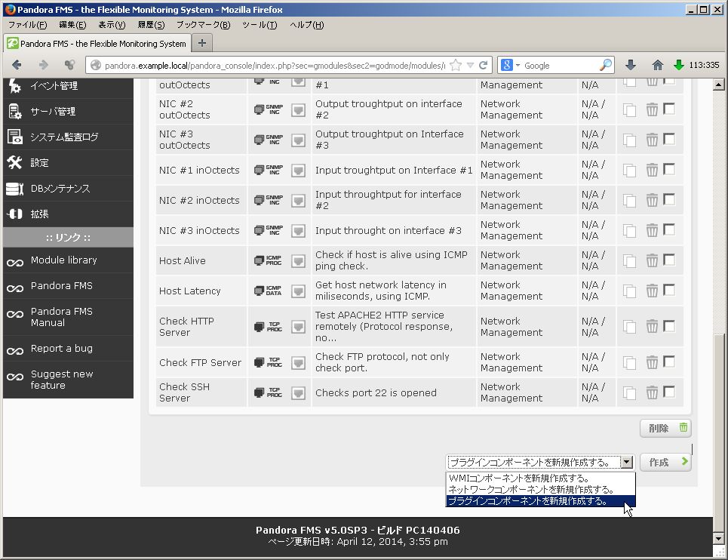Duplicate the Host Alive component

click(x=630, y=261)
